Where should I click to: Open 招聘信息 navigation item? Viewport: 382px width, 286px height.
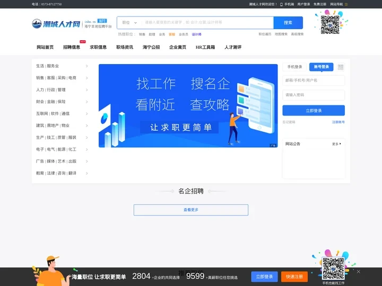click(x=72, y=47)
